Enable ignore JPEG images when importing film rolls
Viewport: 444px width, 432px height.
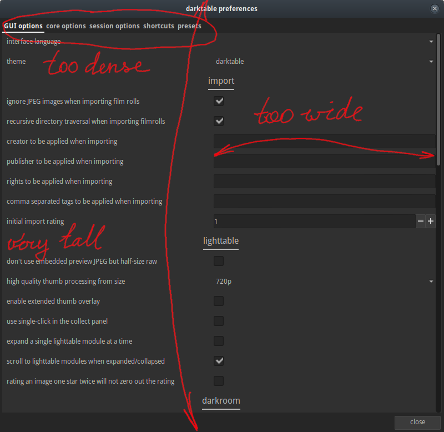[219, 101]
